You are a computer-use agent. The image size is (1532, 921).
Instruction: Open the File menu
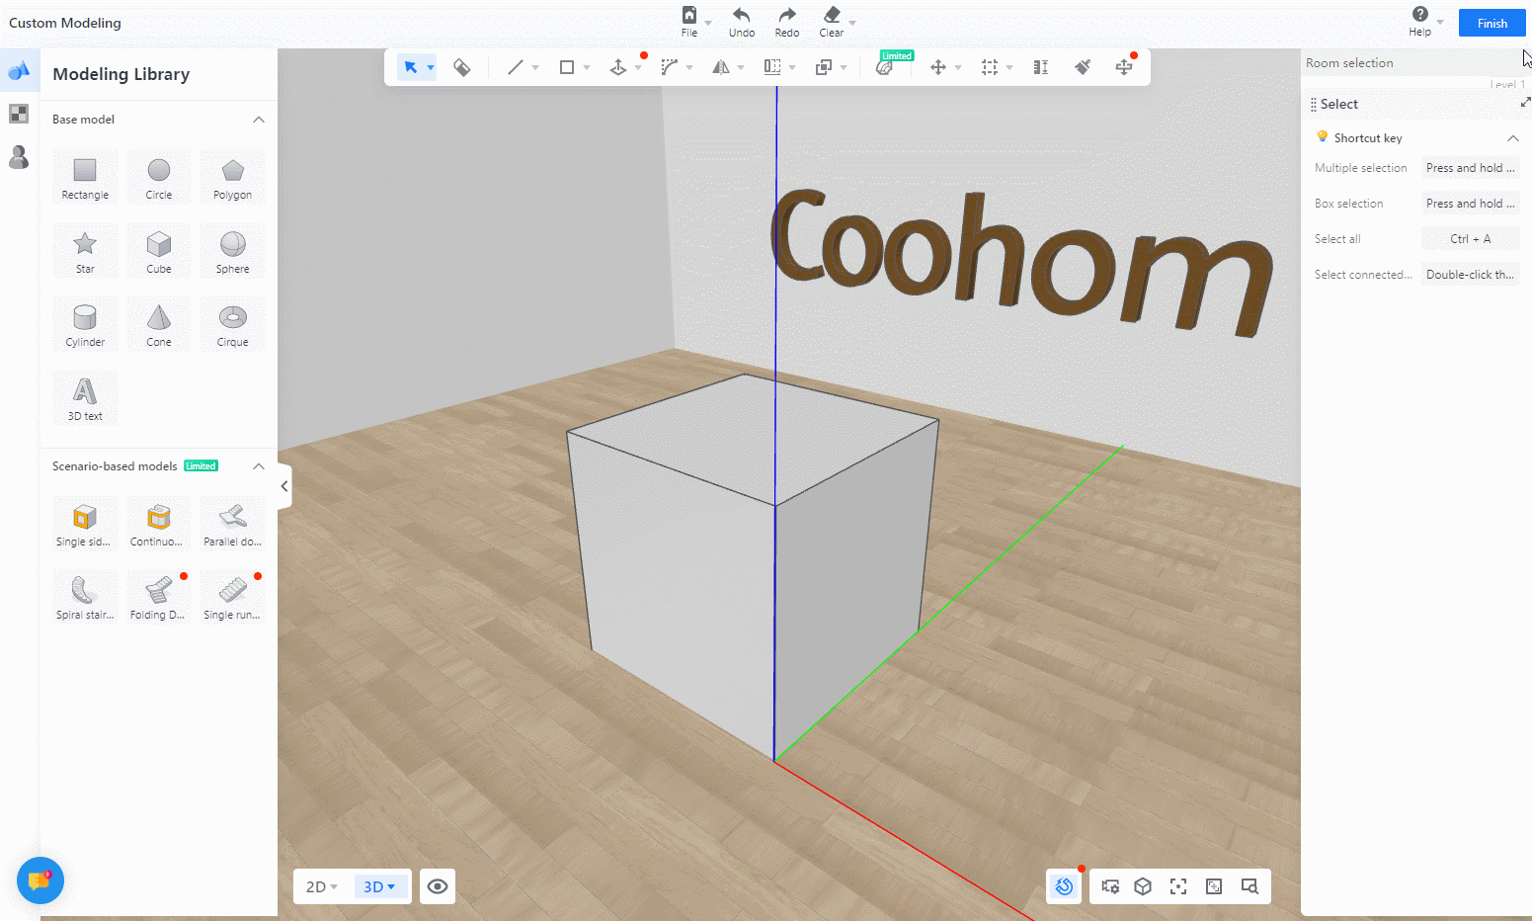pos(689,22)
